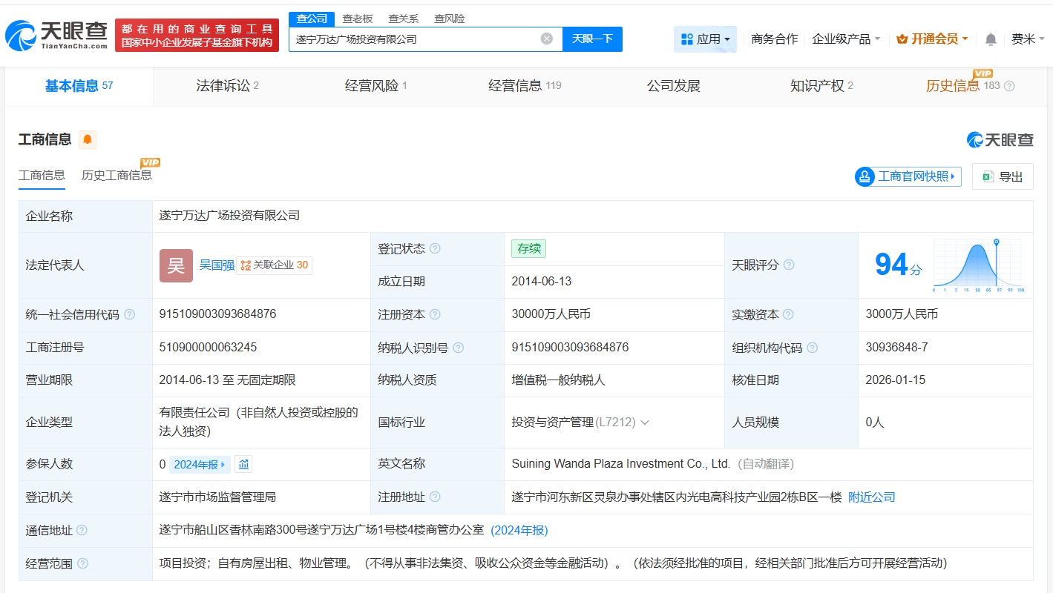This screenshot has height=593, width=1053.
Task: Expand the 投资与资产管理 industry chevron
Action: coord(644,423)
